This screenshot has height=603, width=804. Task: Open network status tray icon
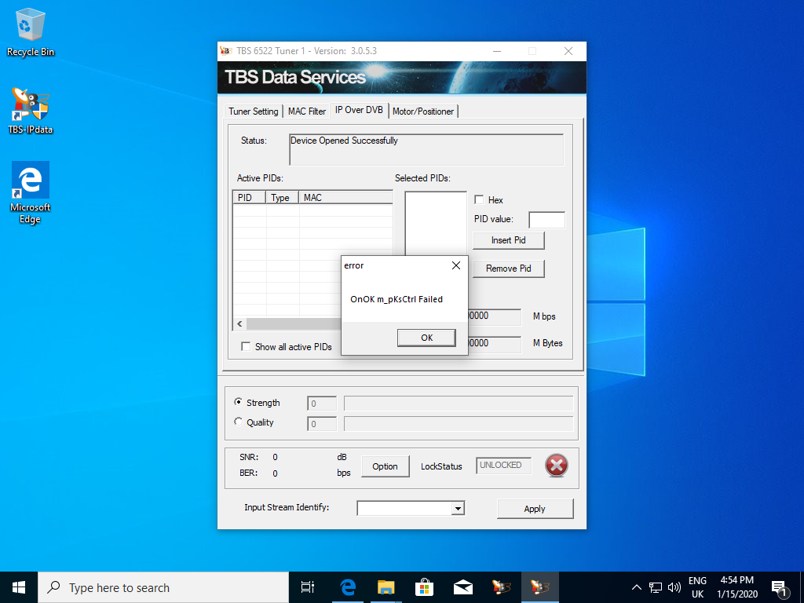pos(656,587)
